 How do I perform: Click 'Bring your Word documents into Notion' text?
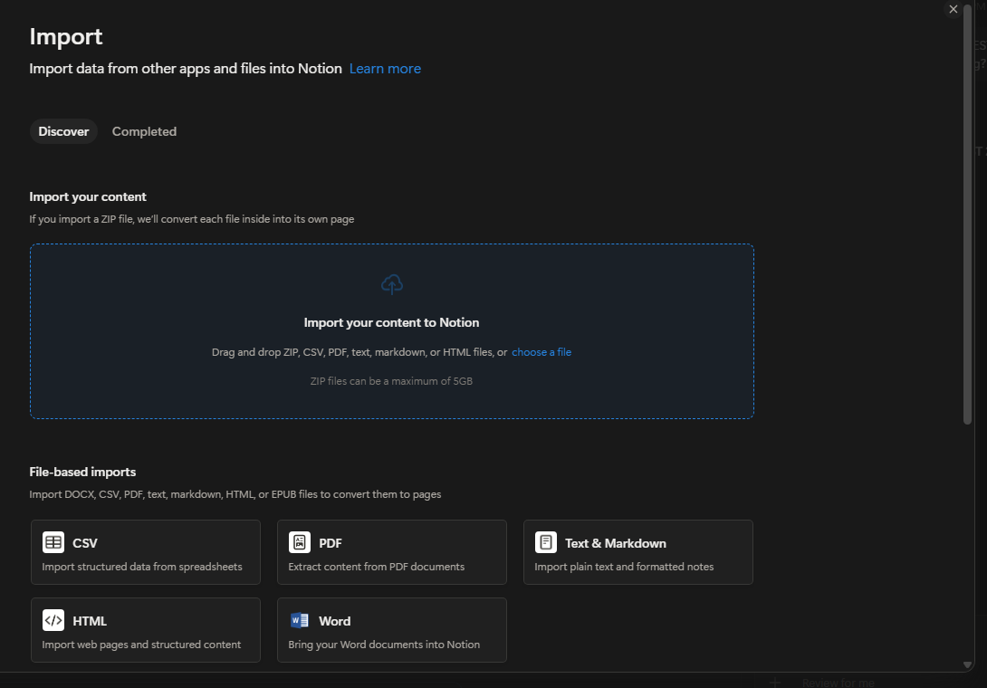(384, 645)
